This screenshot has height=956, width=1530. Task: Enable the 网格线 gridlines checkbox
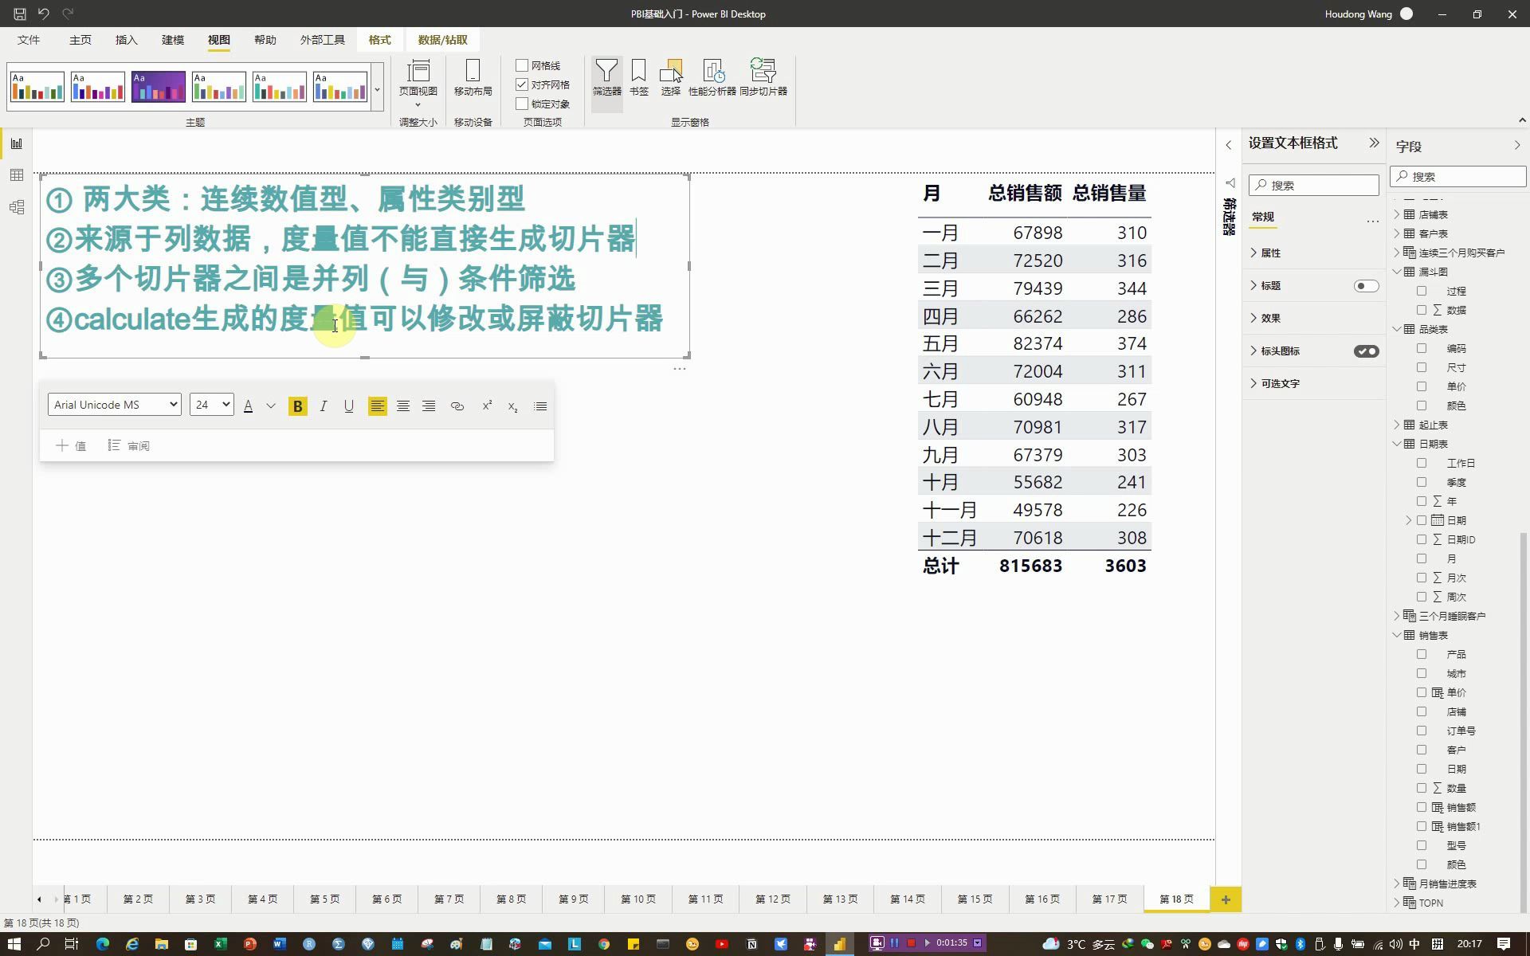[522, 65]
